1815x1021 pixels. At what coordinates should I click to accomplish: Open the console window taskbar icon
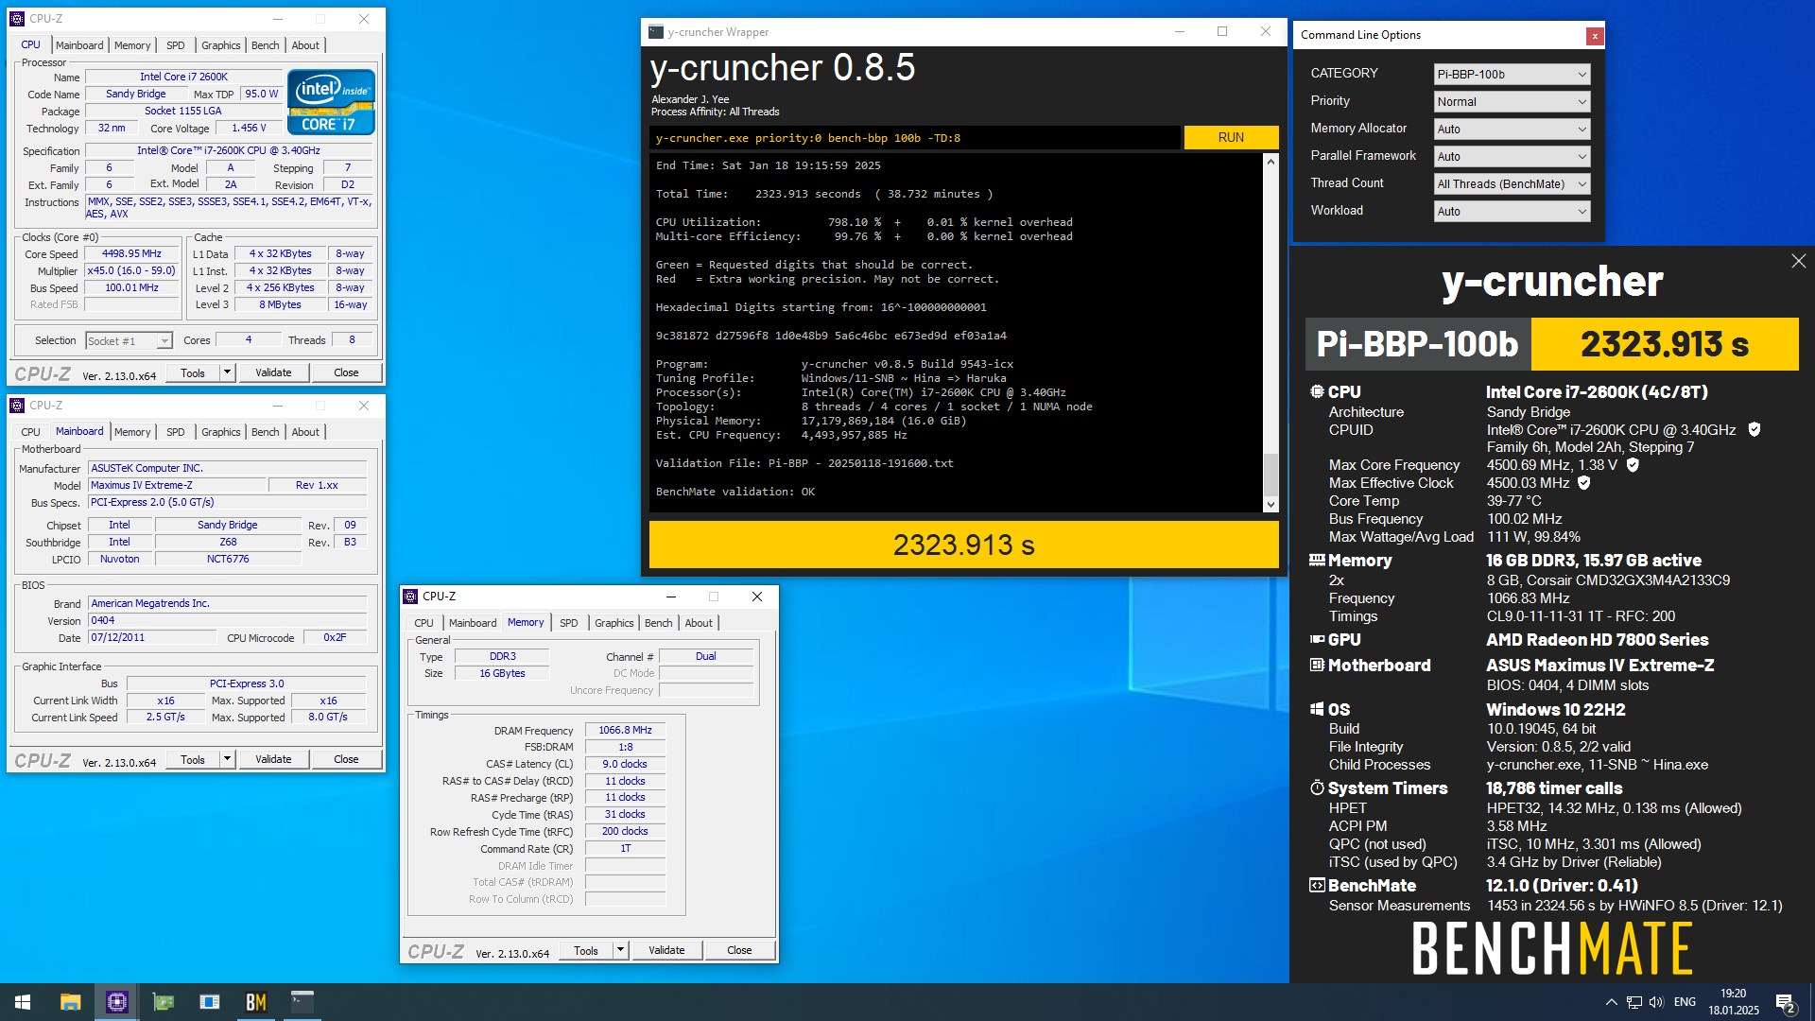pyautogui.click(x=302, y=1002)
